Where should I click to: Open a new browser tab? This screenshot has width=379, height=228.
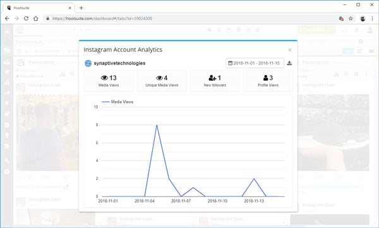81,8
